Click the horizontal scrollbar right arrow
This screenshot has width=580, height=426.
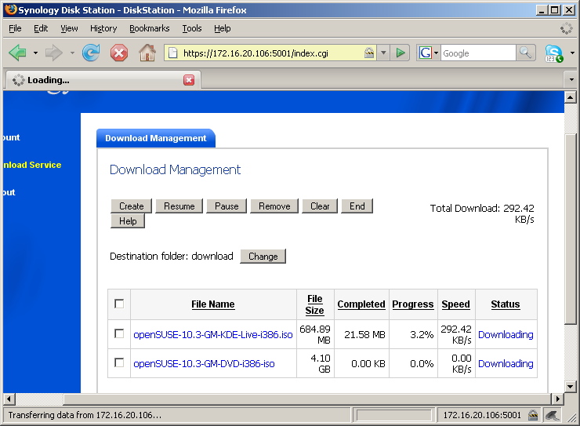(x=558, y=399)
